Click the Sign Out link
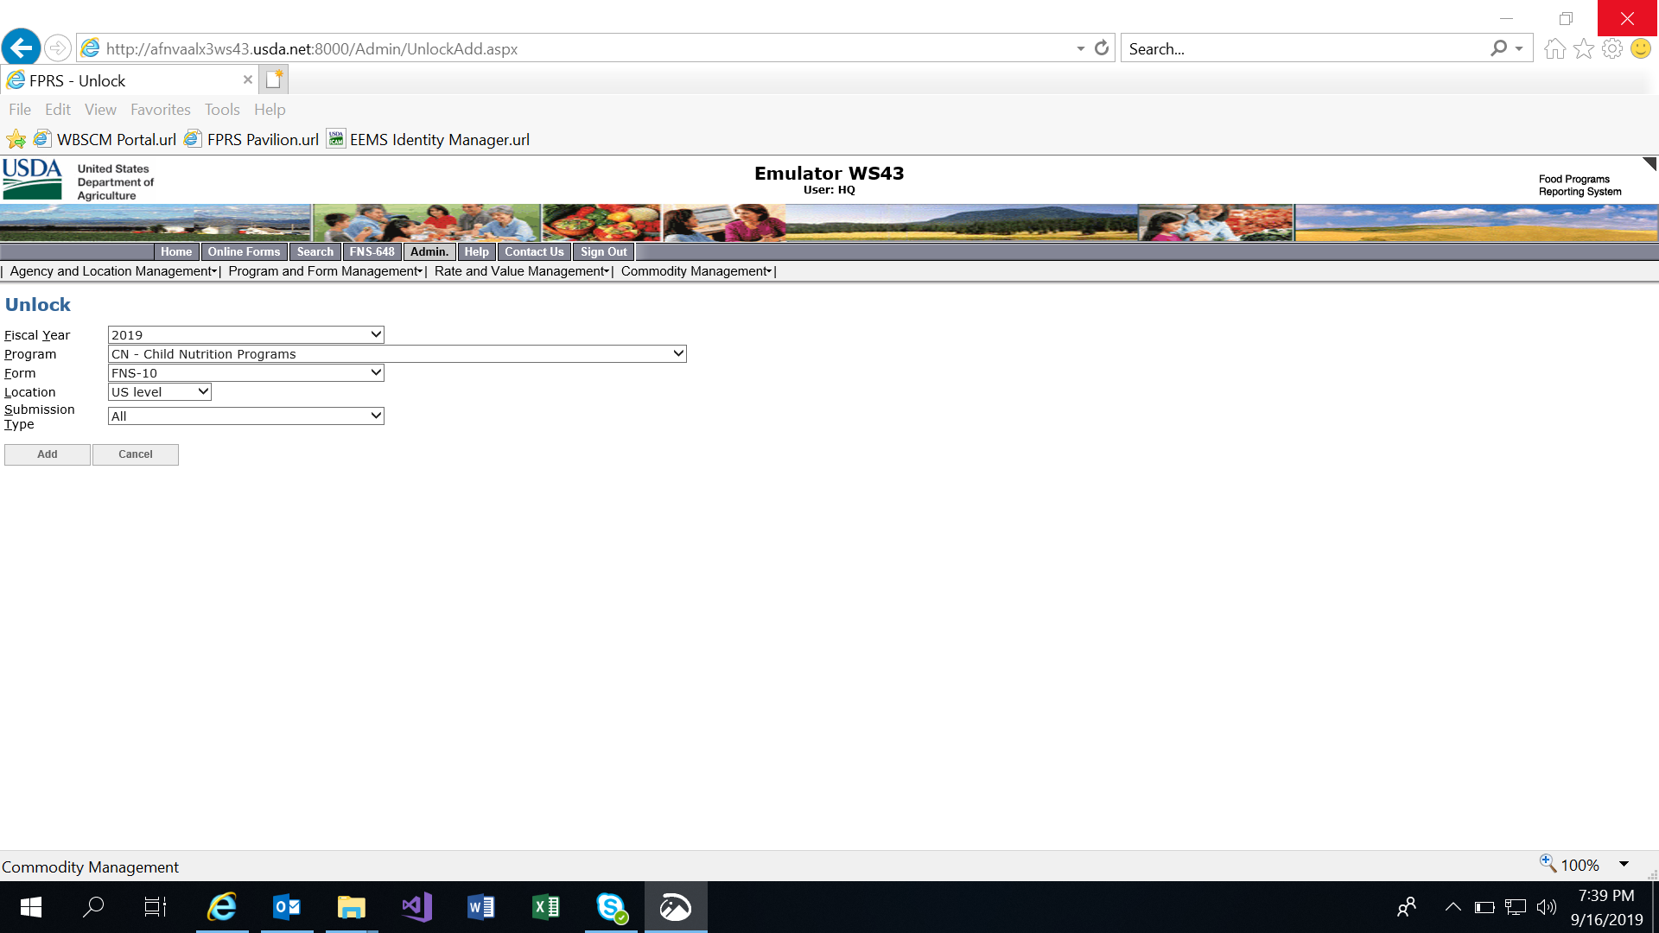The width and height of the screenshot is (1659, 933). point(603,251)
